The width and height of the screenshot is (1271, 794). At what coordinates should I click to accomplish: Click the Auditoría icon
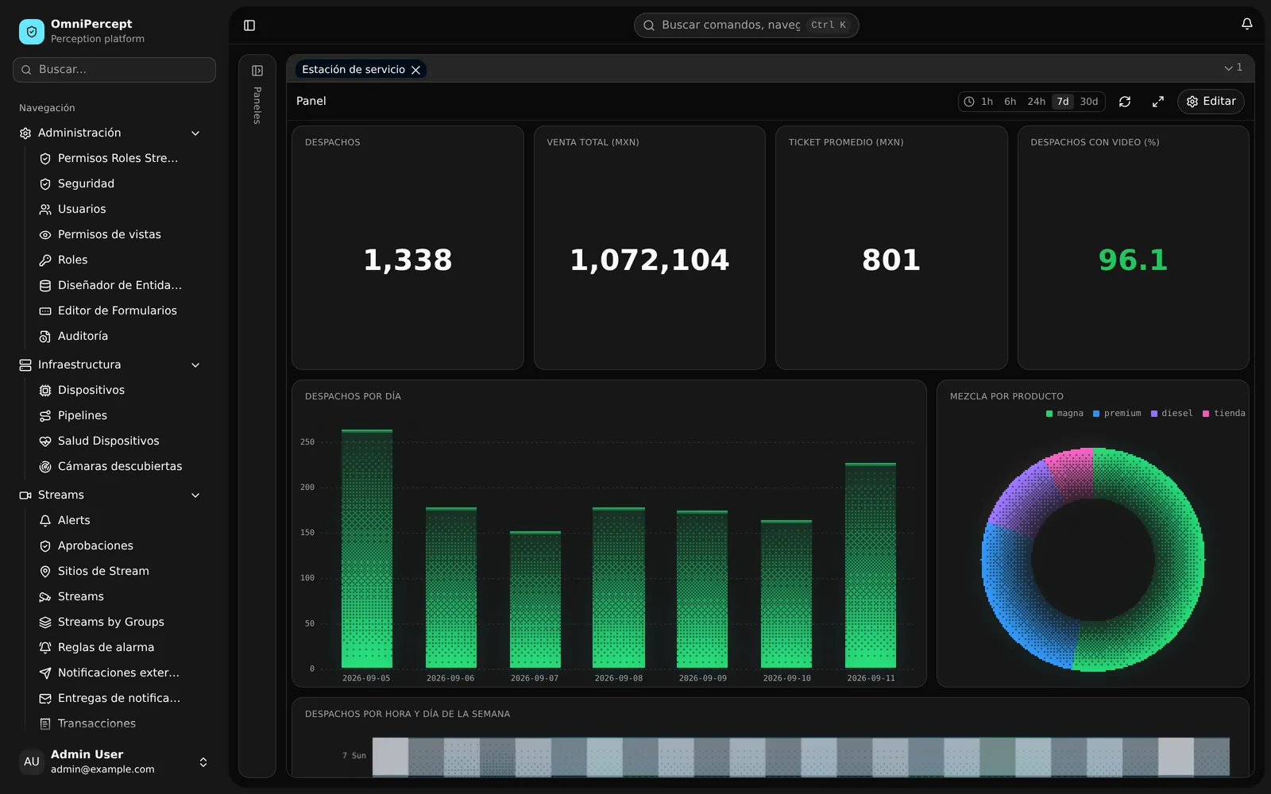pyautogui.click(x=45, y=337)
